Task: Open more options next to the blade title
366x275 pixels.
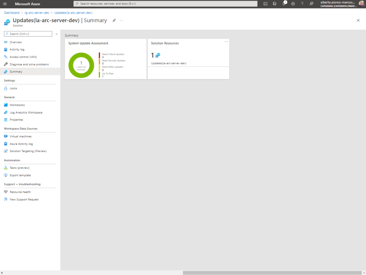Action: [x=122, y=20]
